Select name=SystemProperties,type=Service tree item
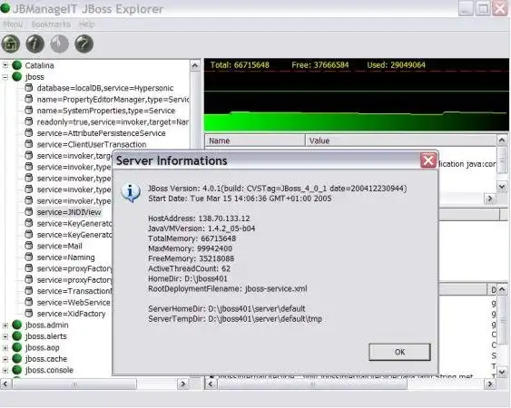The width and height of the screenshot is (511, 408). 106,111
